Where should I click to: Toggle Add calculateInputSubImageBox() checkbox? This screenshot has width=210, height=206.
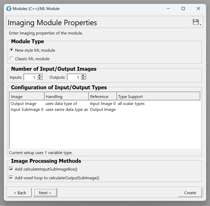tap(11, 169)
